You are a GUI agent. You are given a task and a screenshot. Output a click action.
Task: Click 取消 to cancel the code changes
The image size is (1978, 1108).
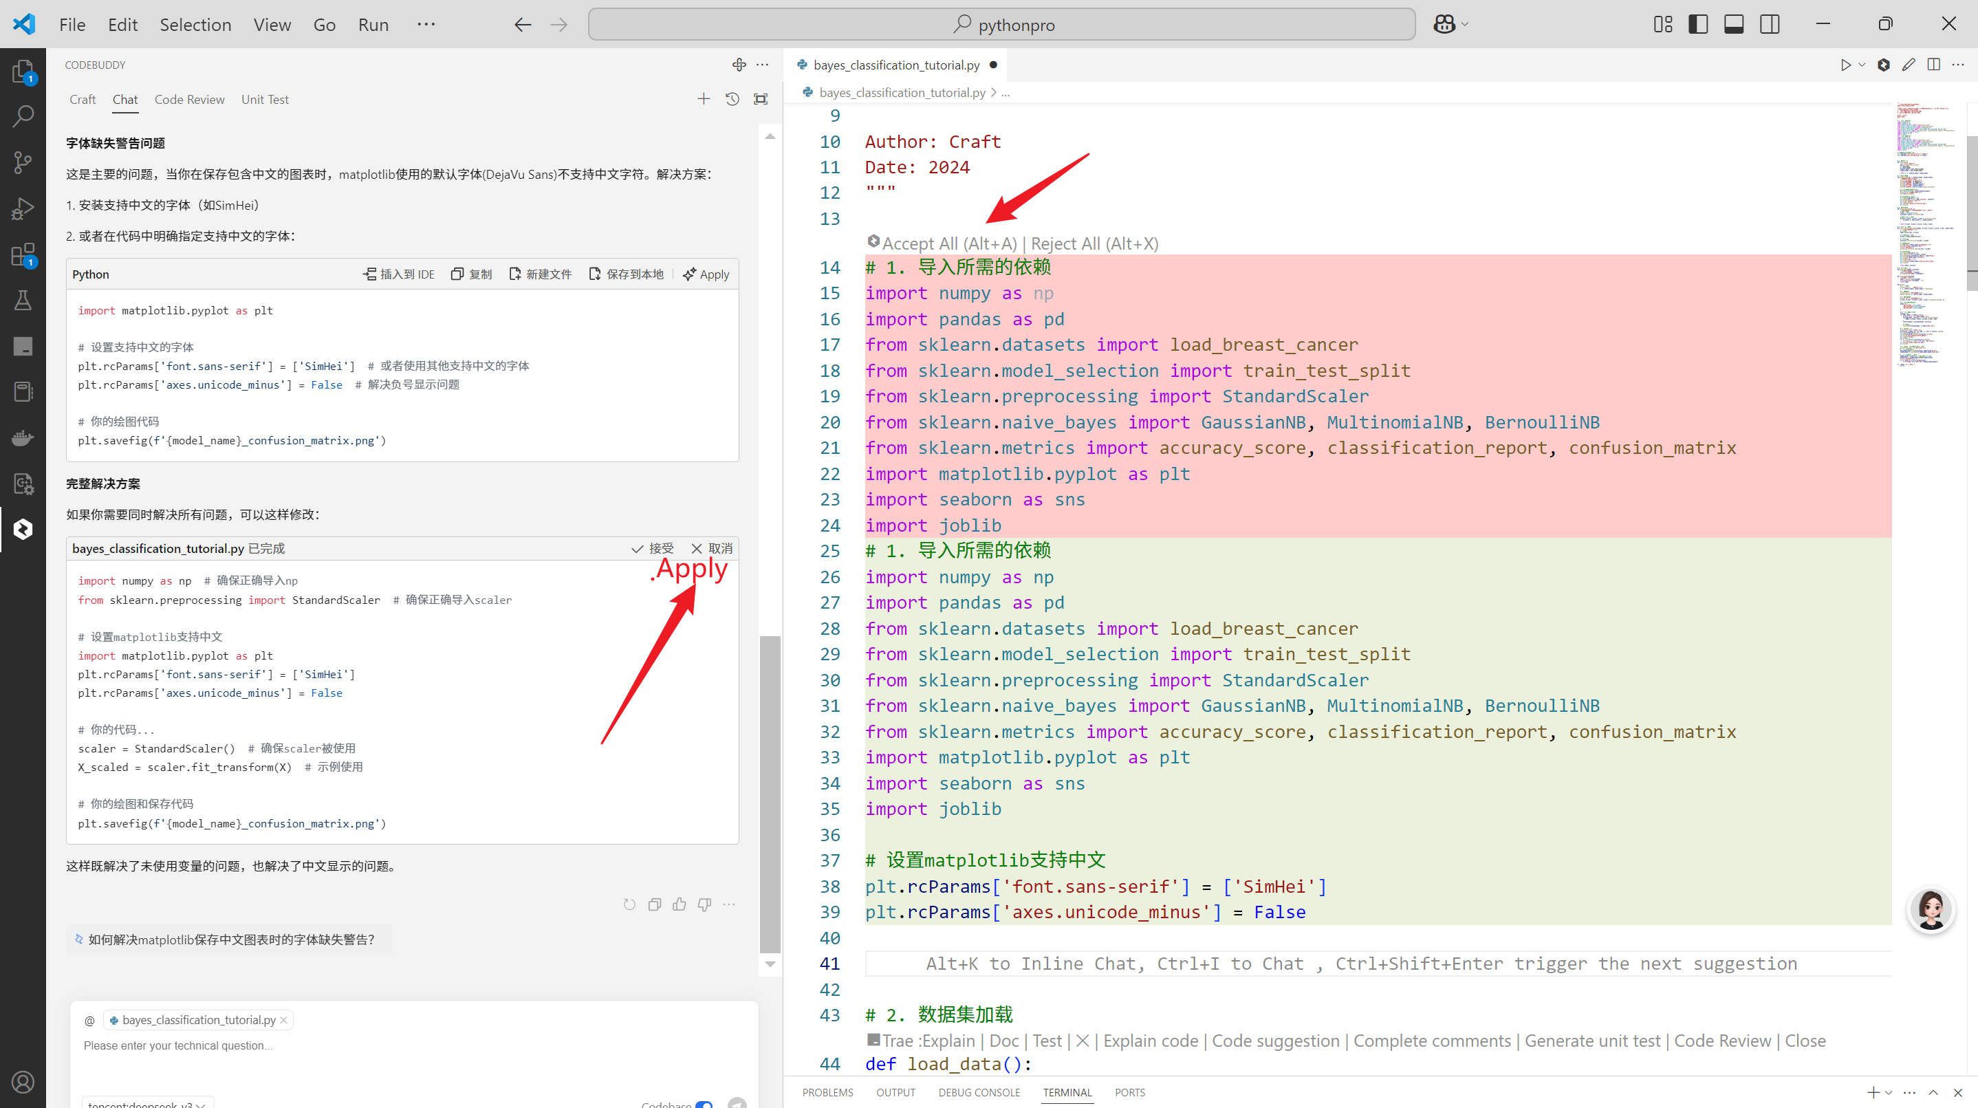(x=712, y=548)
